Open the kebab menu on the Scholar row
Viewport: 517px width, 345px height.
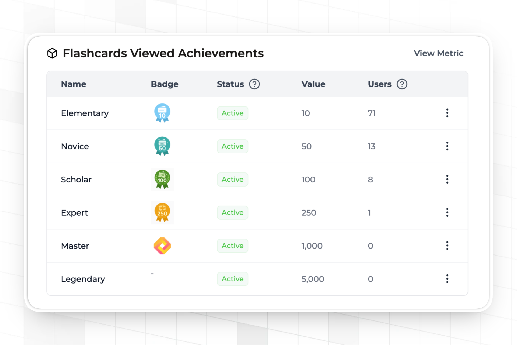pos(447,179)
